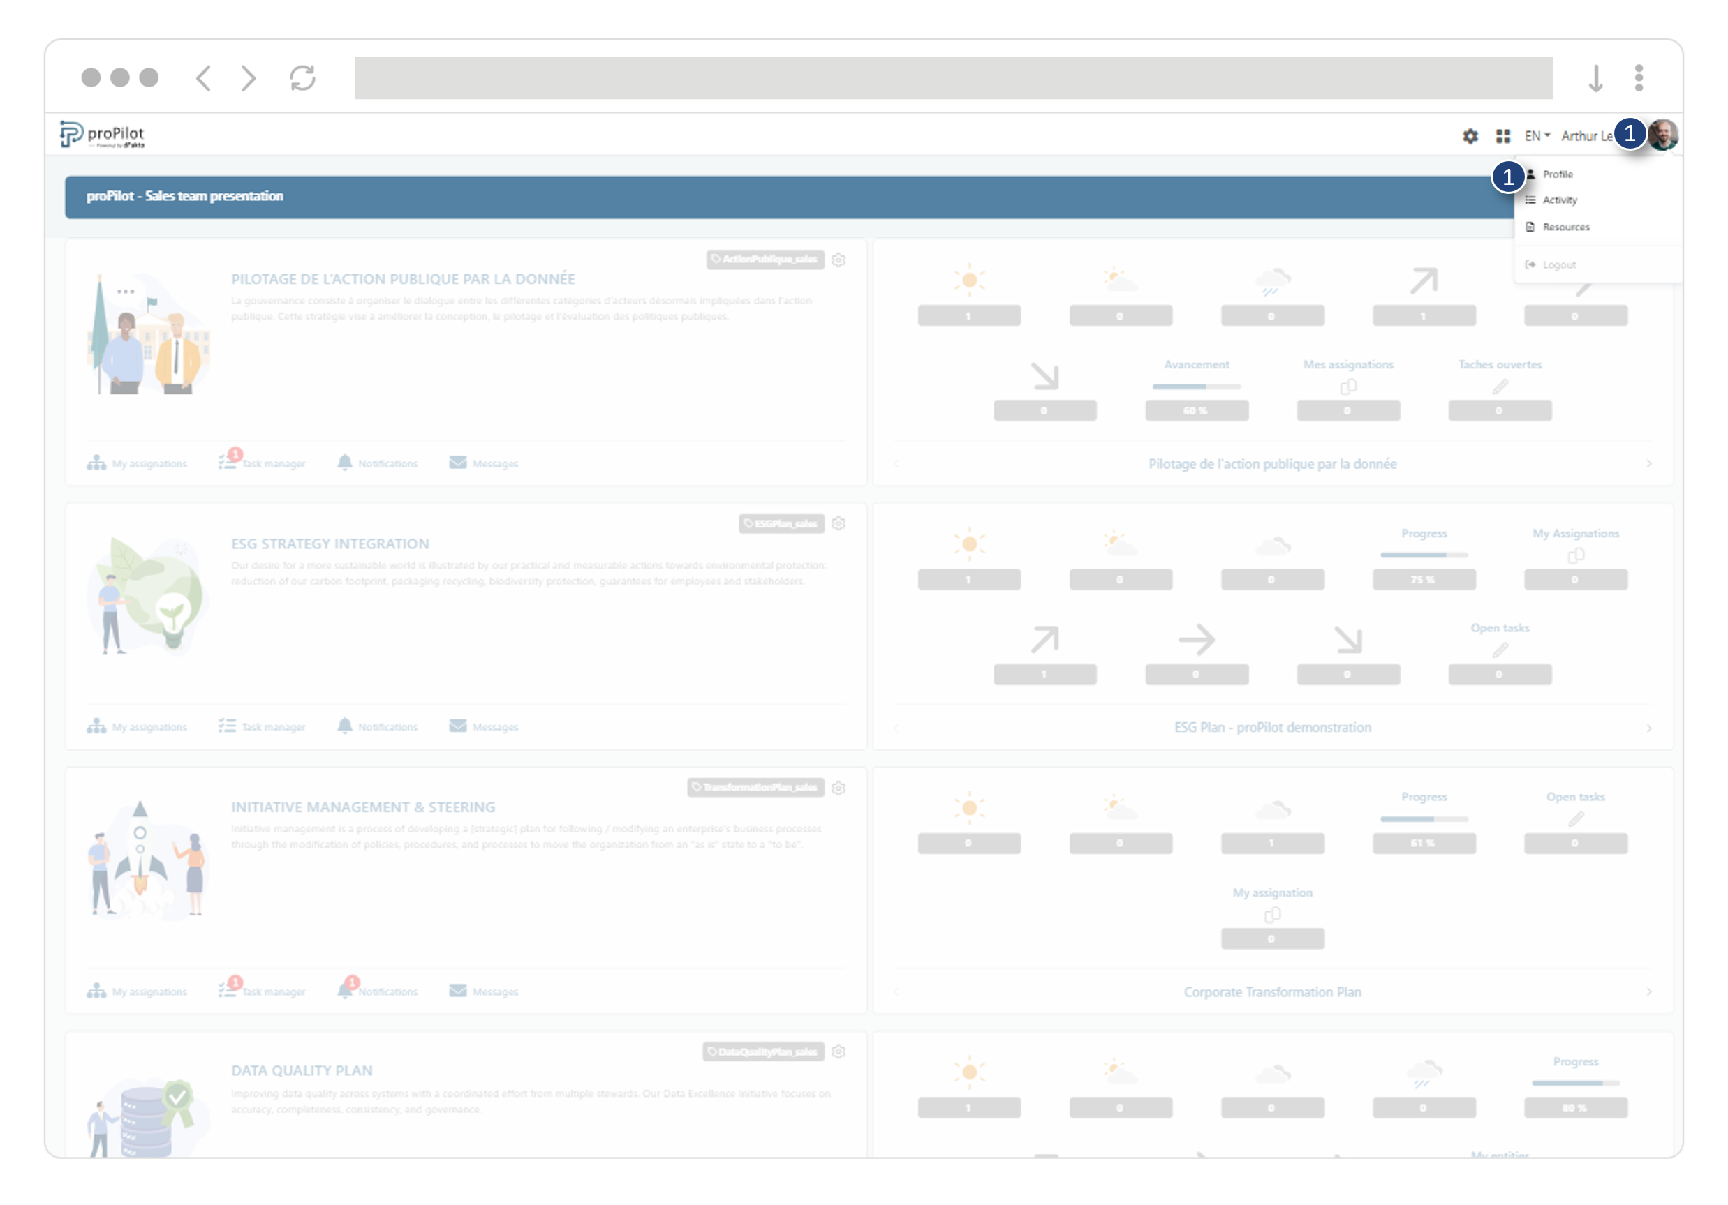Open the browser three-dot menu

click(1639, 77)
